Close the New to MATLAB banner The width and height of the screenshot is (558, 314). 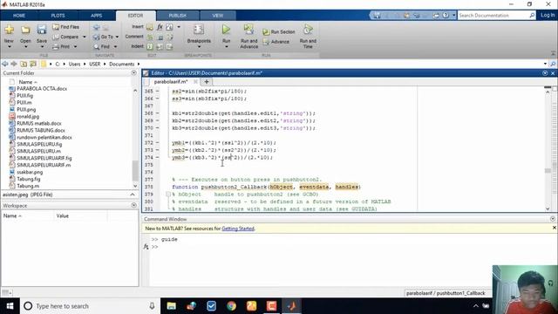pos(555,228)
